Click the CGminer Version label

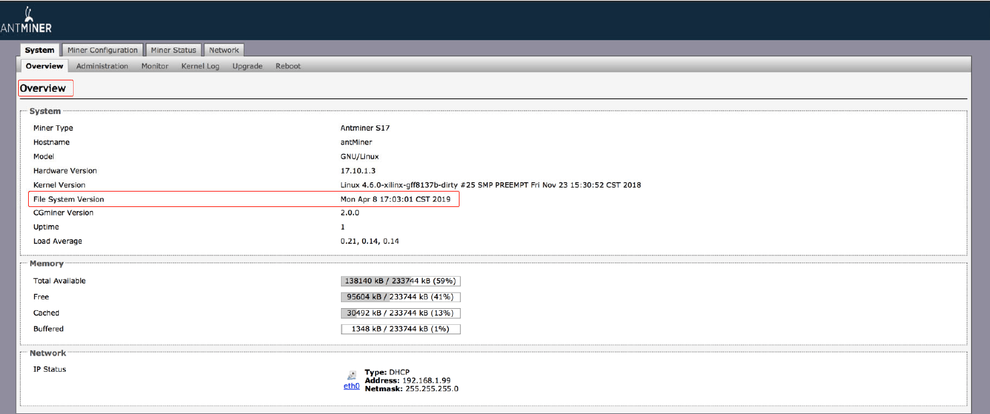point(64,213)
